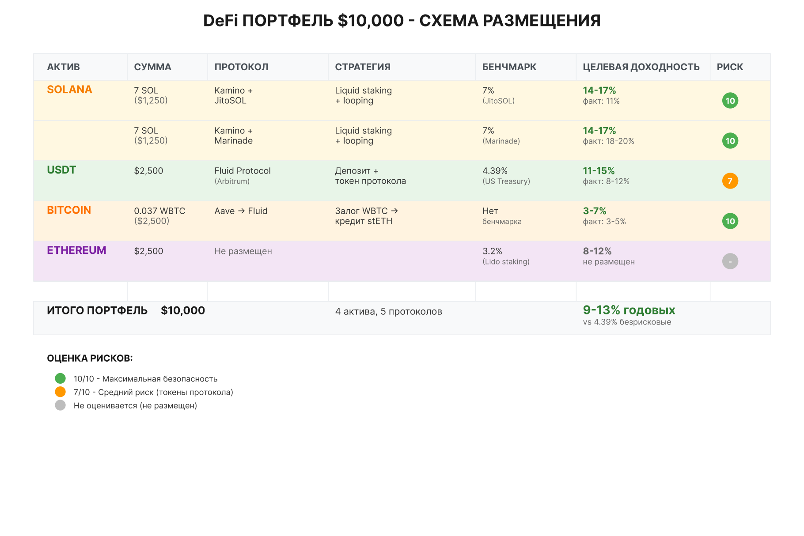Click the 7% (Marinade) benchmark cell
Viewport: 804px width, 536px height.
(501, 136)
